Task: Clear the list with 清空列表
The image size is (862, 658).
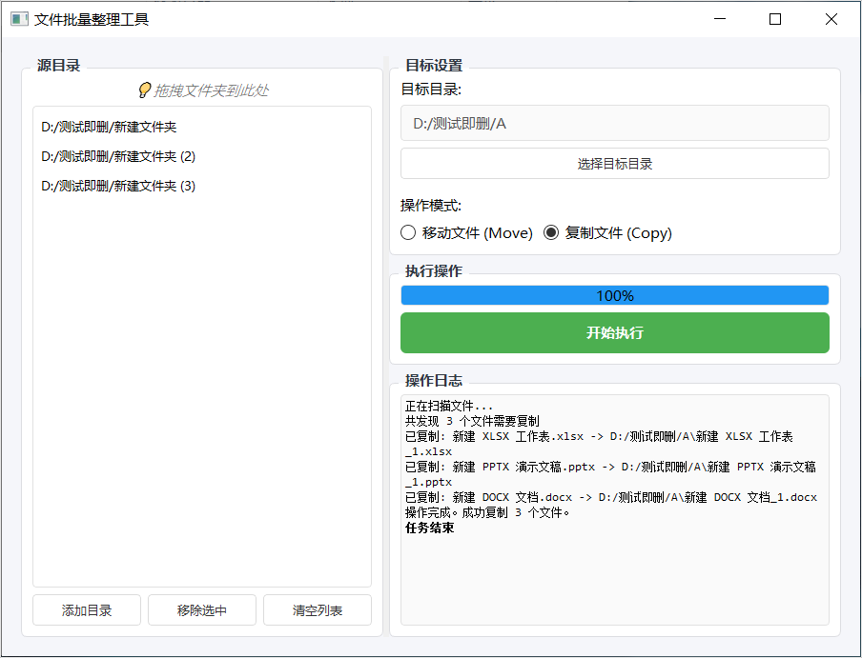Action: tap(318, 610)
